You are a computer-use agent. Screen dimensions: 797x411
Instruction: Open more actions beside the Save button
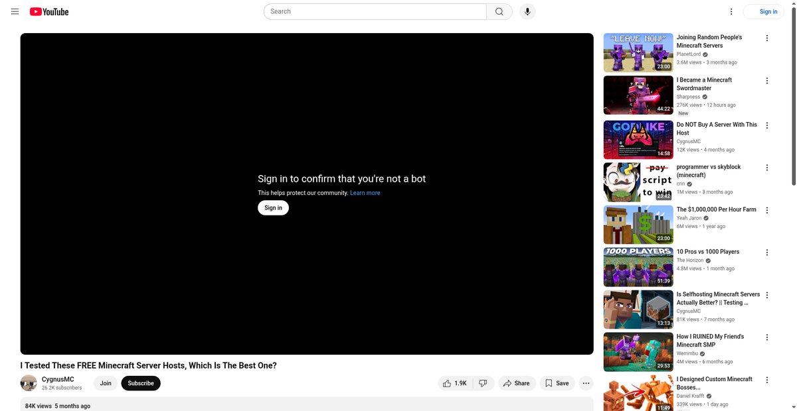click(x=586, y=383)
